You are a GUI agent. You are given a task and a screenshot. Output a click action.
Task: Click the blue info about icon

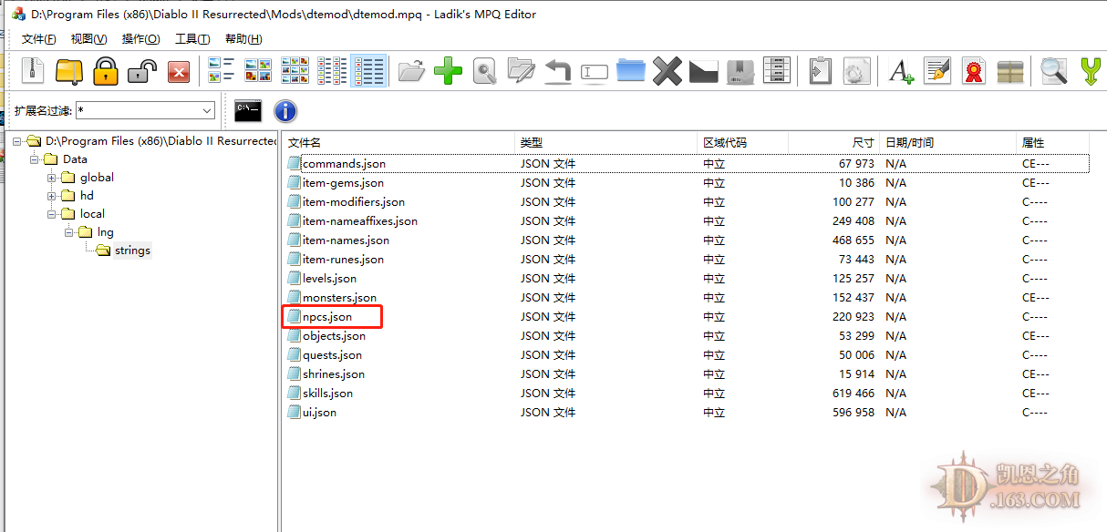[285, 111]
